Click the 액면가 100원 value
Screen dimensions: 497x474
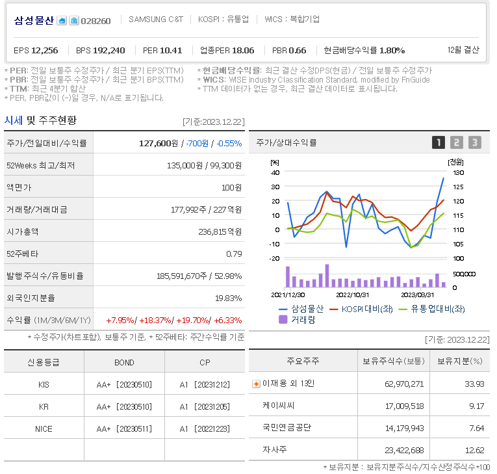pyautogui.click(x=231, y=187)
